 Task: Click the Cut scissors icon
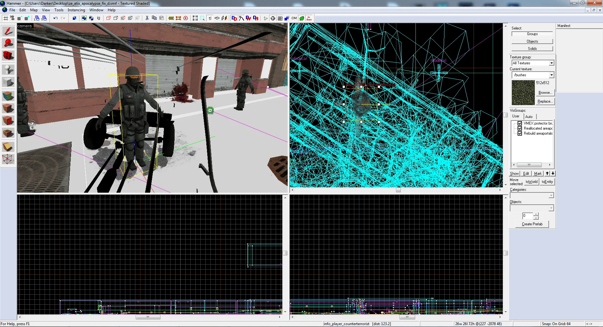[x=147, y=18]
